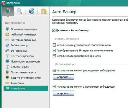Click the Анти-Баннер page heading

tap(64, 12)
